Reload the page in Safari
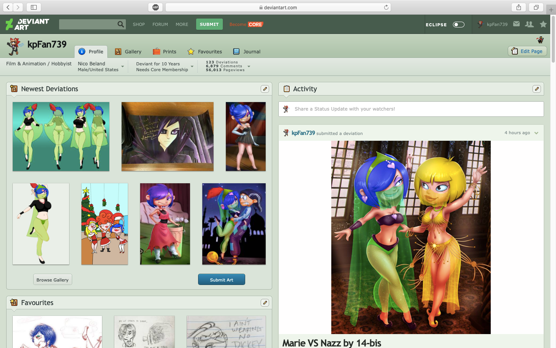556x348 pixels. 386,7
